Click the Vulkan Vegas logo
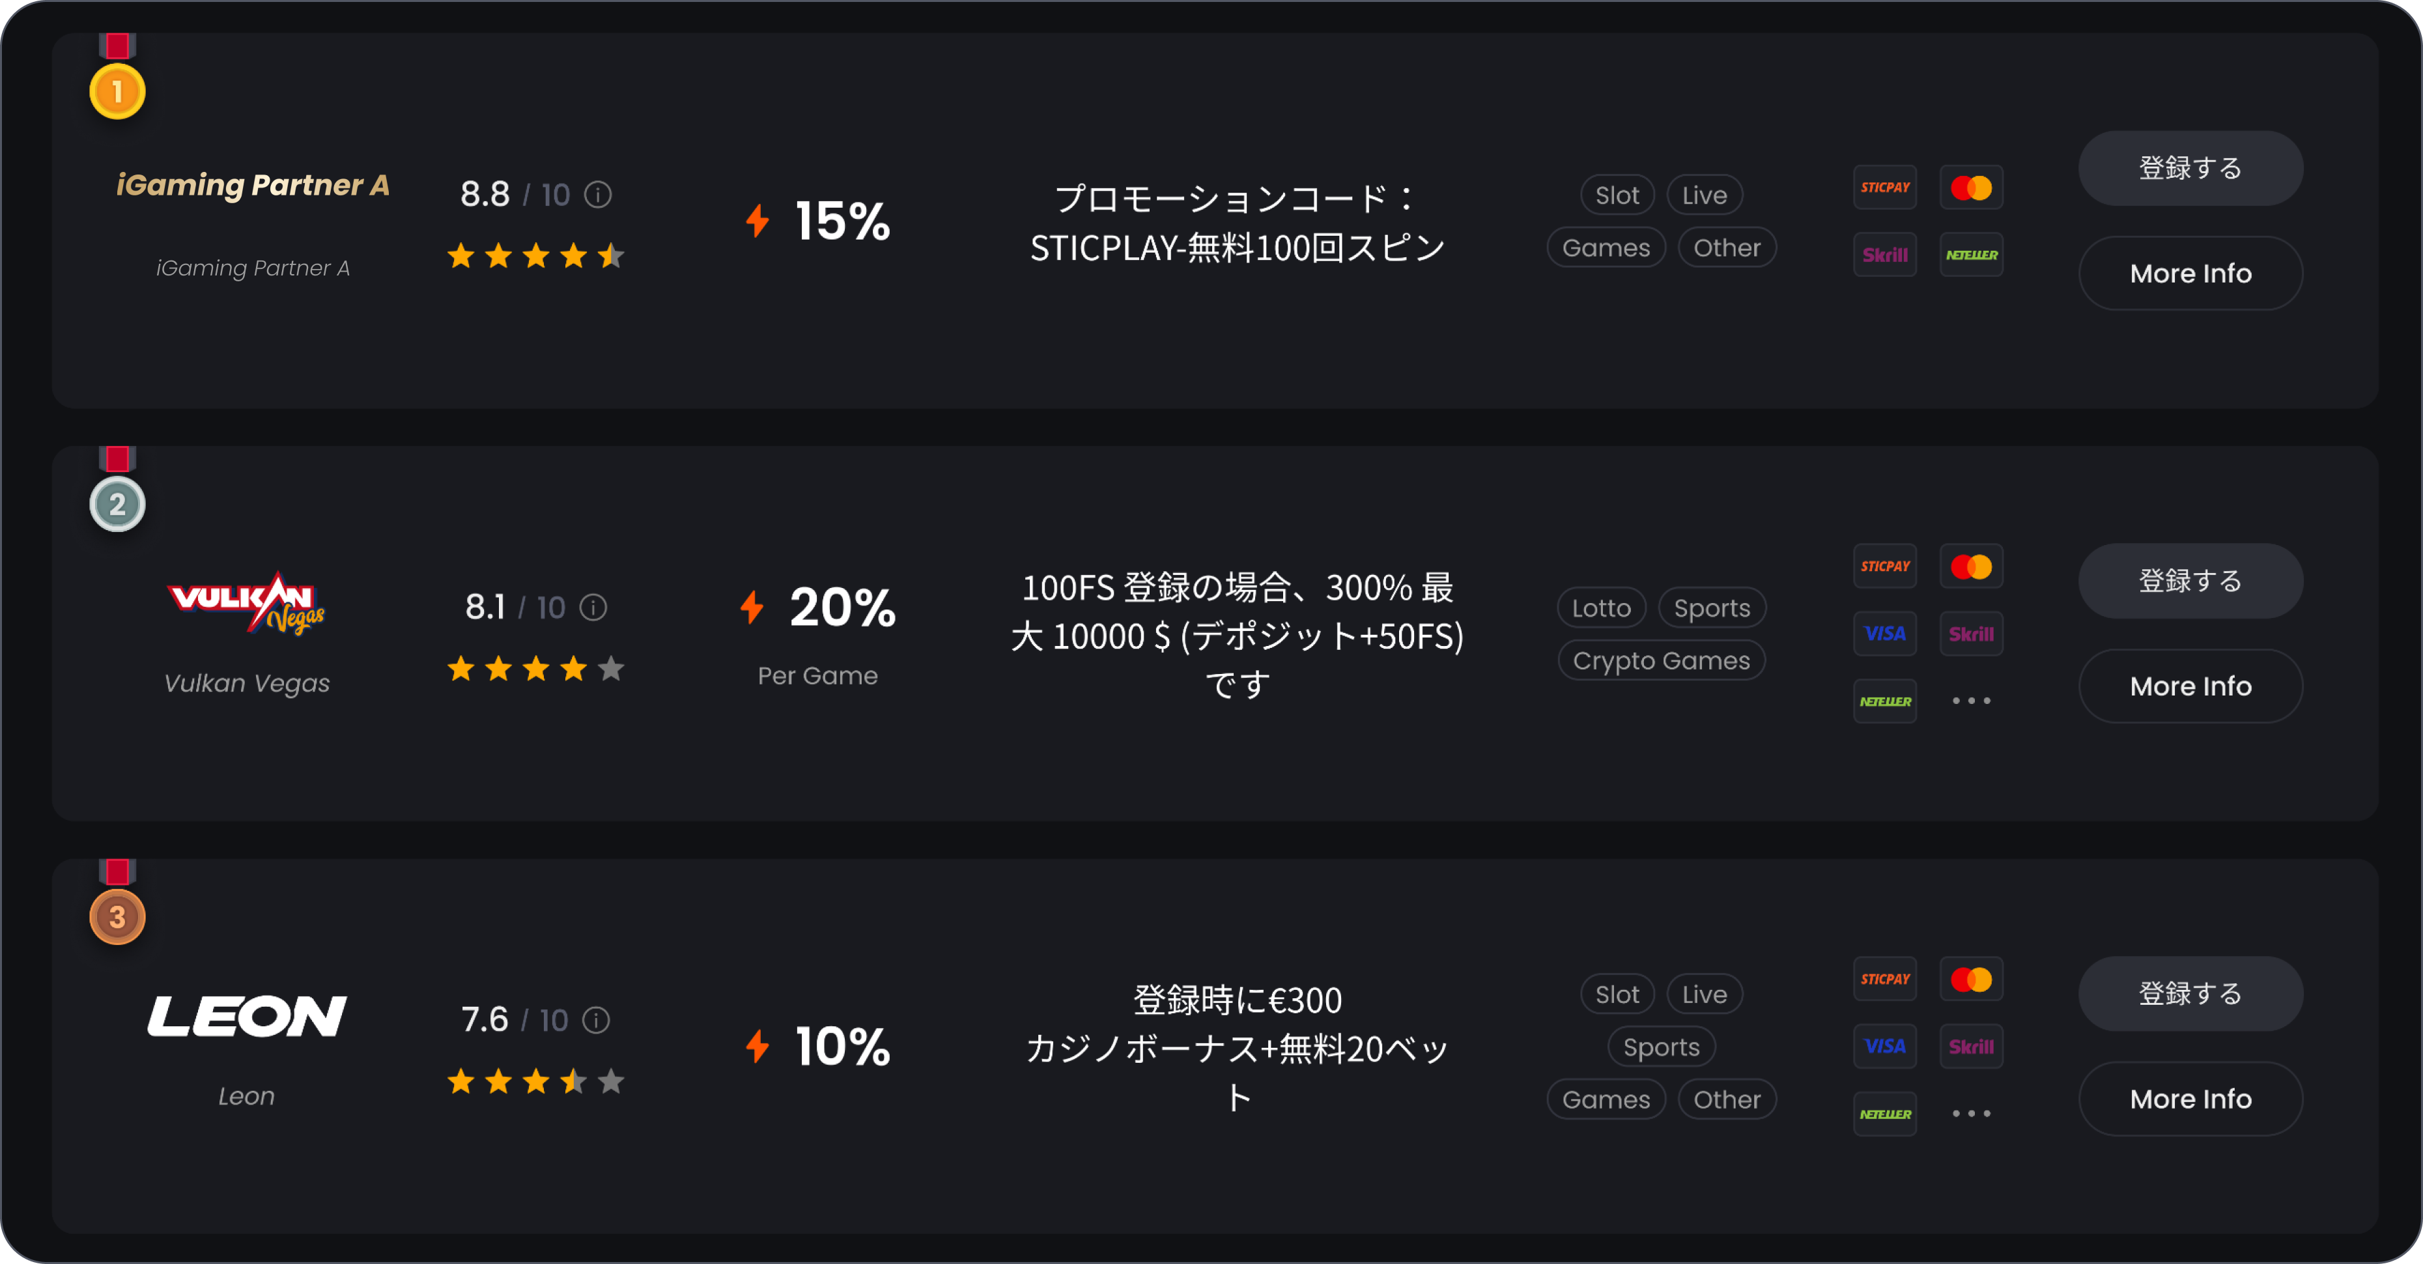This screenshot has height=1264, width=2423. pyautogui.click(x=246, y=604)
